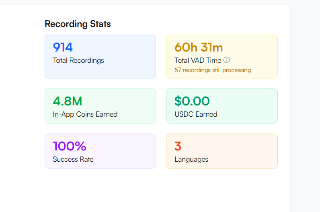Click the '3' languages count

178,146
